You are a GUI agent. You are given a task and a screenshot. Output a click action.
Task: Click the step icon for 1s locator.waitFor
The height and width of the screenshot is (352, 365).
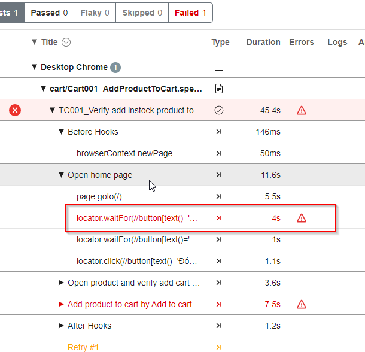[219, 239]
